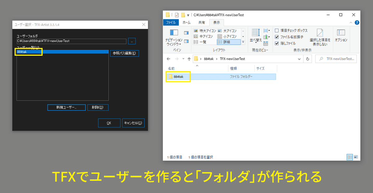Image resolution: width=373 pixels, height=193 pixels.
Task: Select 大アイコン (large icons) layout
Action: pos(228,31)
